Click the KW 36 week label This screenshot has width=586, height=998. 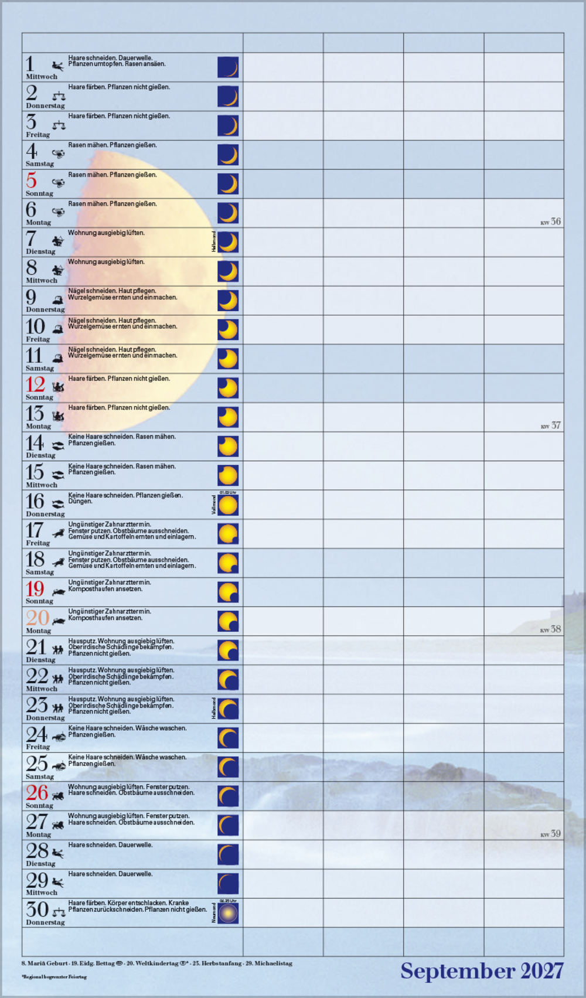click(x=550, y=222)
